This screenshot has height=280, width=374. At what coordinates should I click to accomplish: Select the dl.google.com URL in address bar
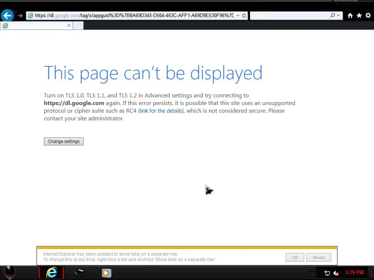point(134,15)
